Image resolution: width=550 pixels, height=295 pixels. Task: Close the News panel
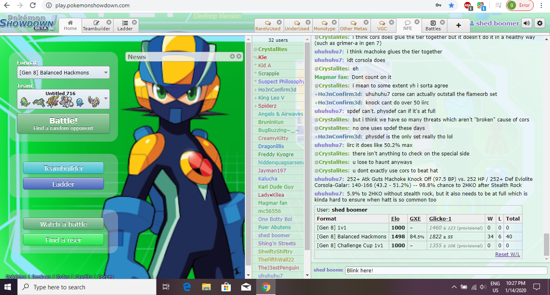tap(238, 56)
